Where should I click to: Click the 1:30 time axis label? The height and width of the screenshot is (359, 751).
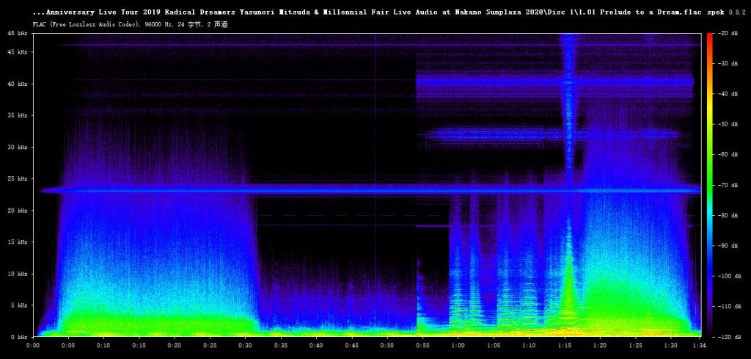(x=670, y=345)
